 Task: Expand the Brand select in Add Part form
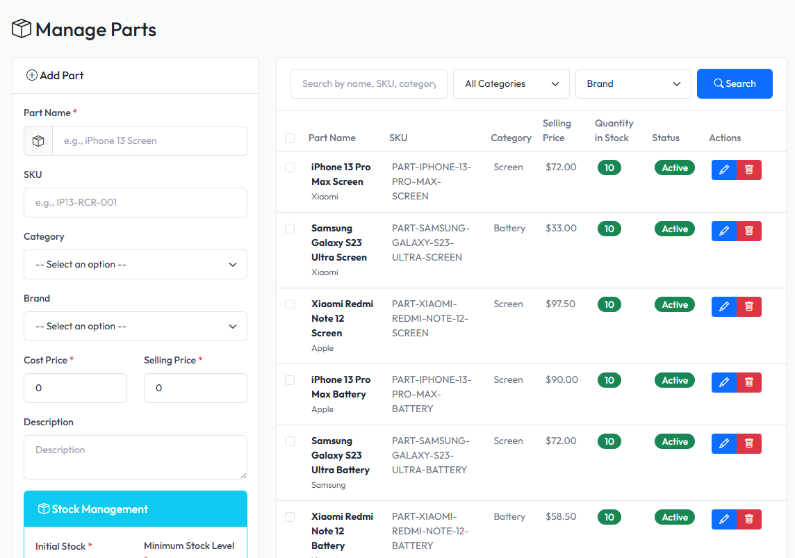(x=136, y=326)
